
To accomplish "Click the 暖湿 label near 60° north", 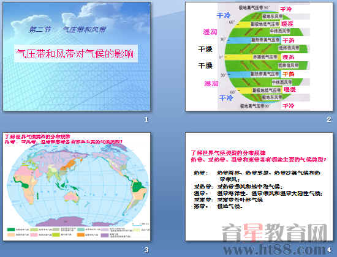I will pos(287,24).
